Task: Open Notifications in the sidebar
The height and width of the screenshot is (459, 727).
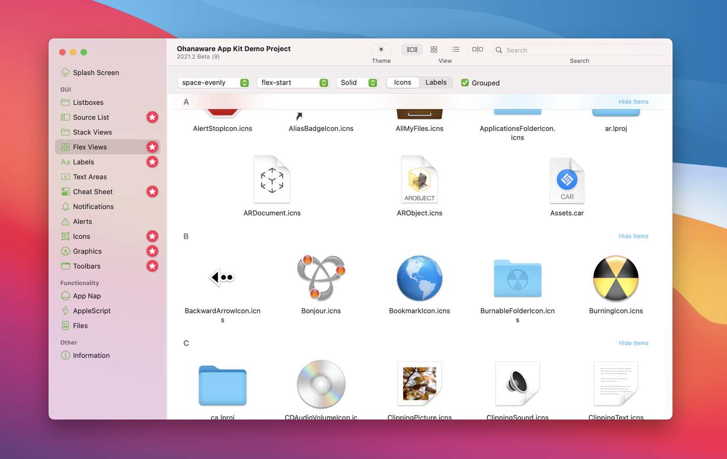Action: tap(108, 207)
